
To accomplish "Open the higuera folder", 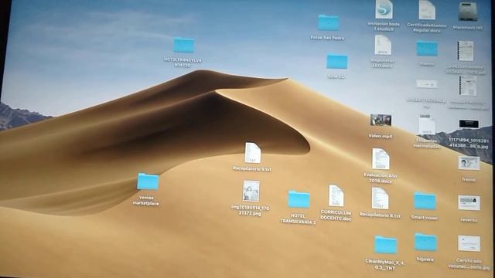I will (425, 242).
